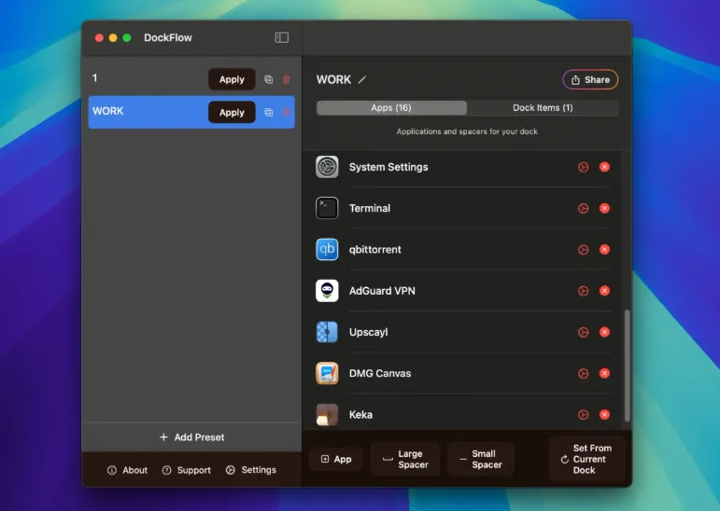
Task: Click the Keka app icon
Action: [327, 415]
